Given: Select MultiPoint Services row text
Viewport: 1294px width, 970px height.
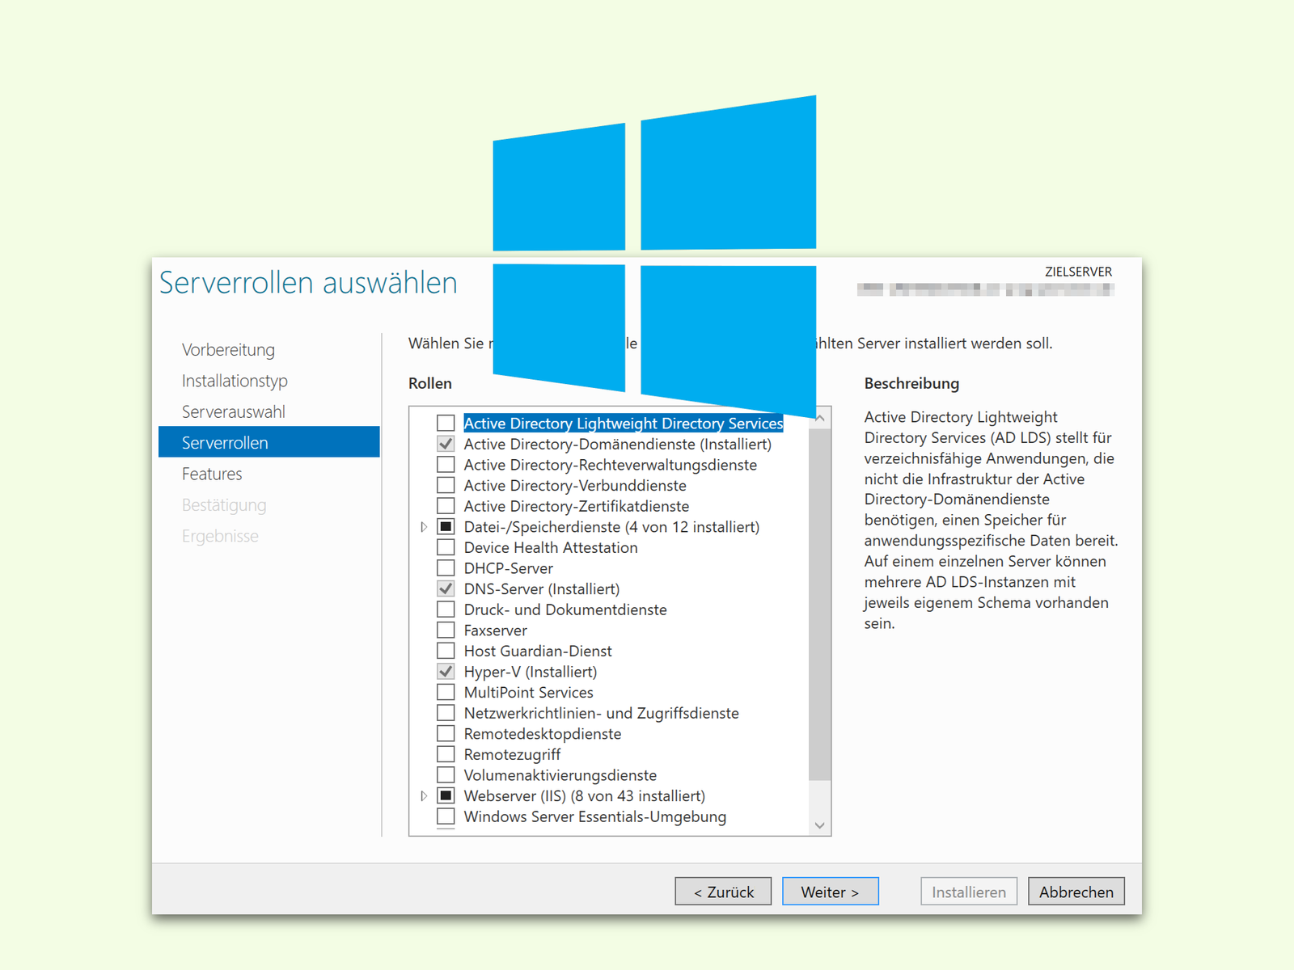Looking at the screenshot, I should [529, 692].
